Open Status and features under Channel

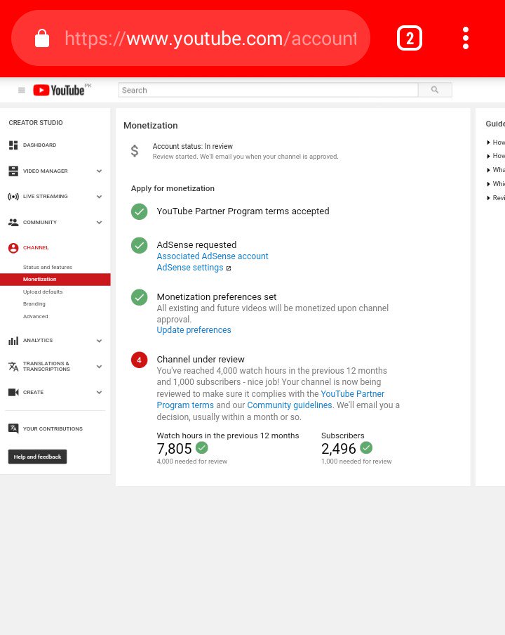coord(47,268)
